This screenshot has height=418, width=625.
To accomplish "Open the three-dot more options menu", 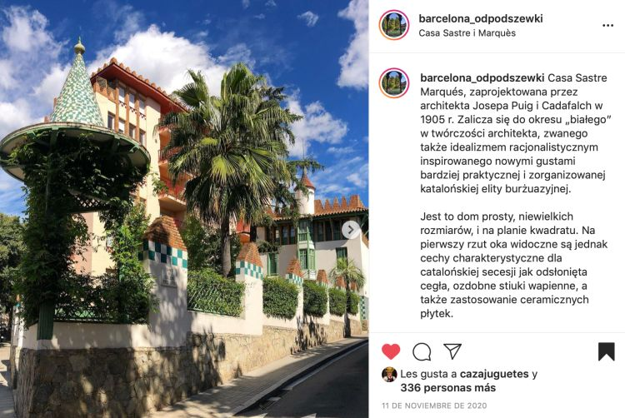I will [x=607, y=26].
